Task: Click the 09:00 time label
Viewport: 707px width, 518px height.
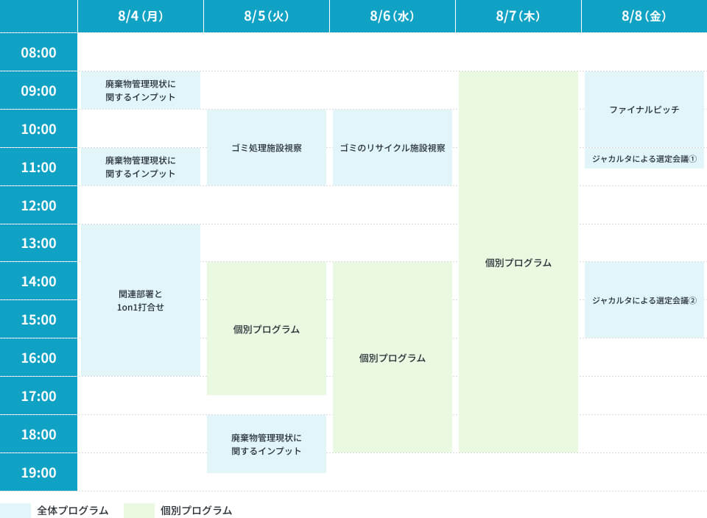Action: [x=38, y=91]
